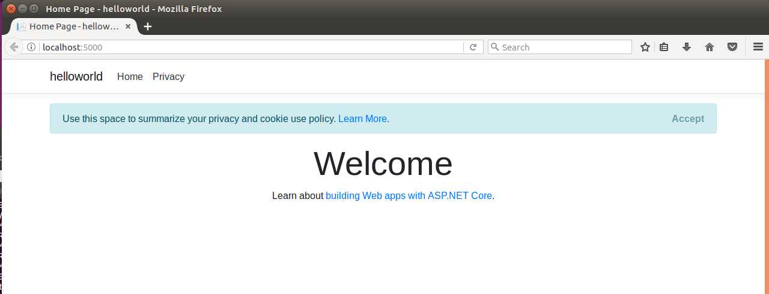Reload the current page
This screenshot has height=294, width=769.
pyautogui.click(x=473, y=47)
